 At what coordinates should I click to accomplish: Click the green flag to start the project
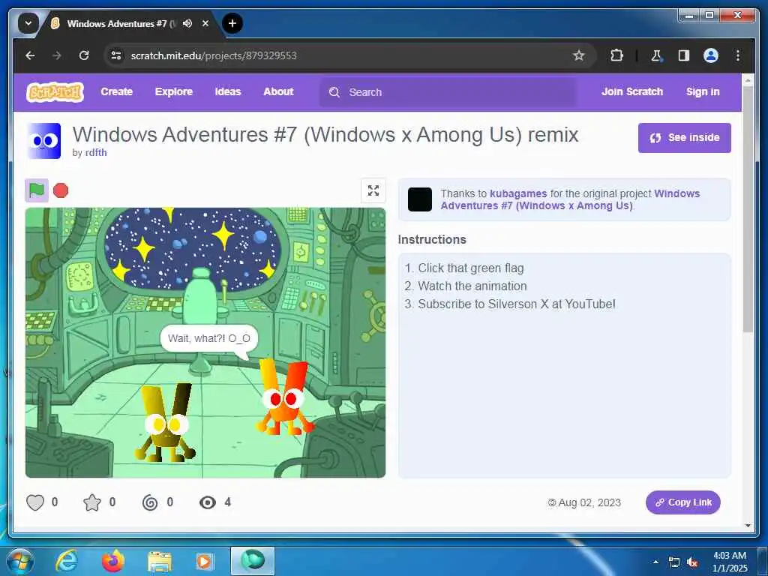pos(37,190)
